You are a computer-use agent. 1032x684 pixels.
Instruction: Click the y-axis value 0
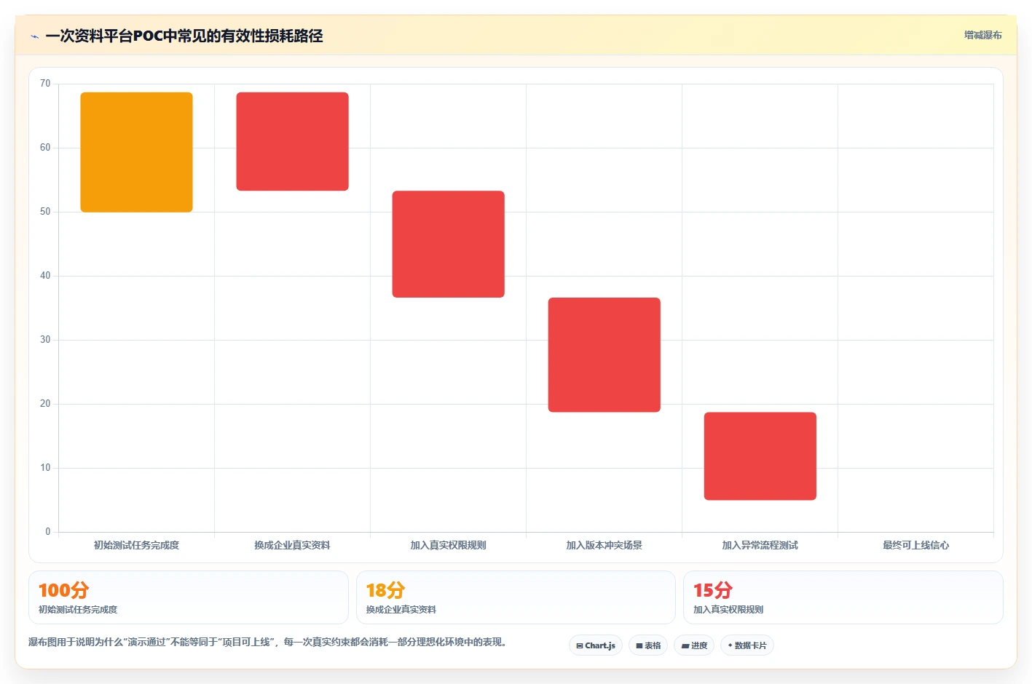(48, 532)
